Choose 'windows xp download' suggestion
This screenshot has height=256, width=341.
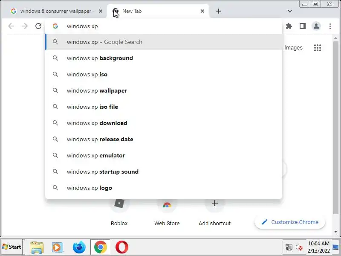click(x=164, y=123)
